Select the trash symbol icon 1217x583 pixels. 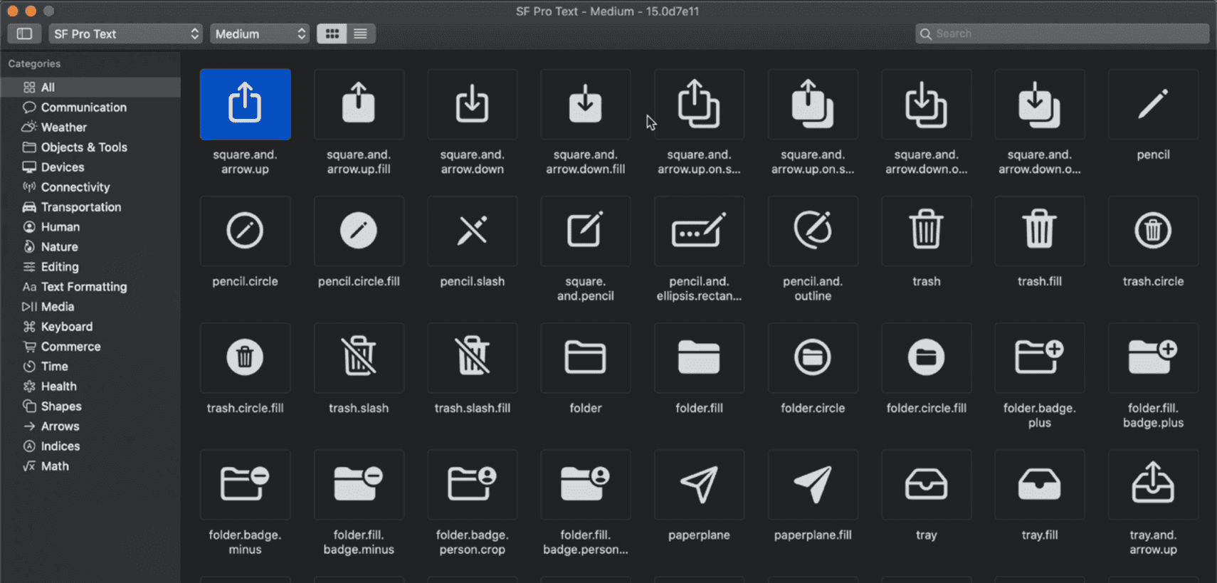pos(926,231)
